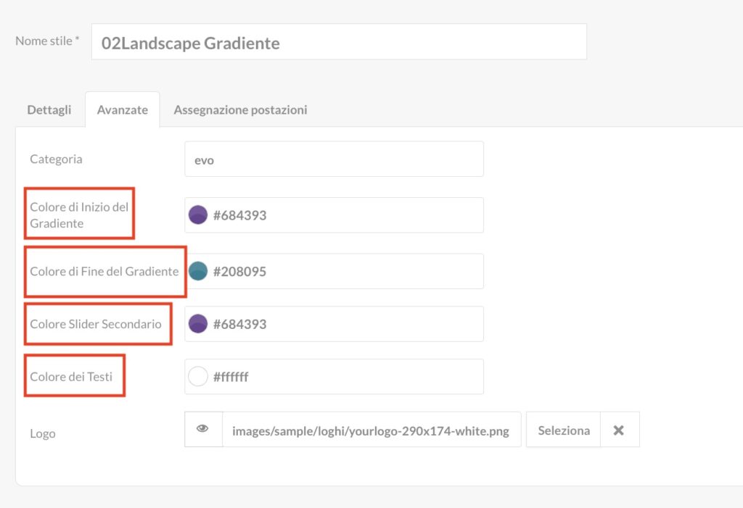Focus the Nome stile text field

coord(339,42)
